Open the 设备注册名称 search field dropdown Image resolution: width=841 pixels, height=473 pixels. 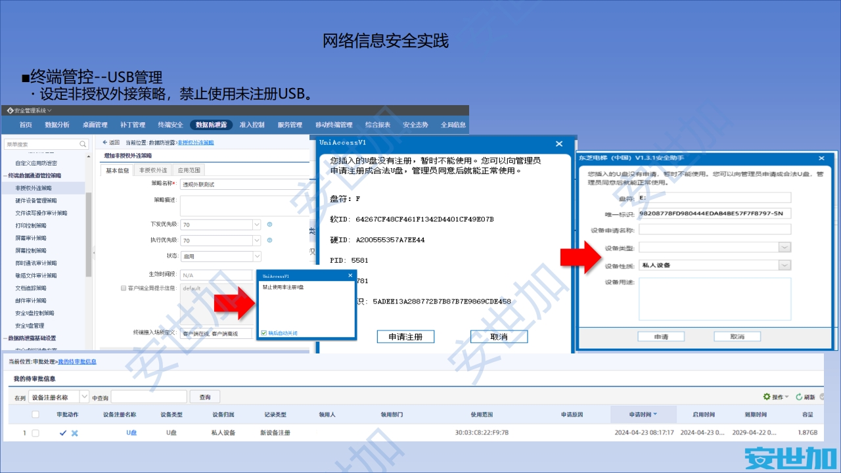pos(84,397)
